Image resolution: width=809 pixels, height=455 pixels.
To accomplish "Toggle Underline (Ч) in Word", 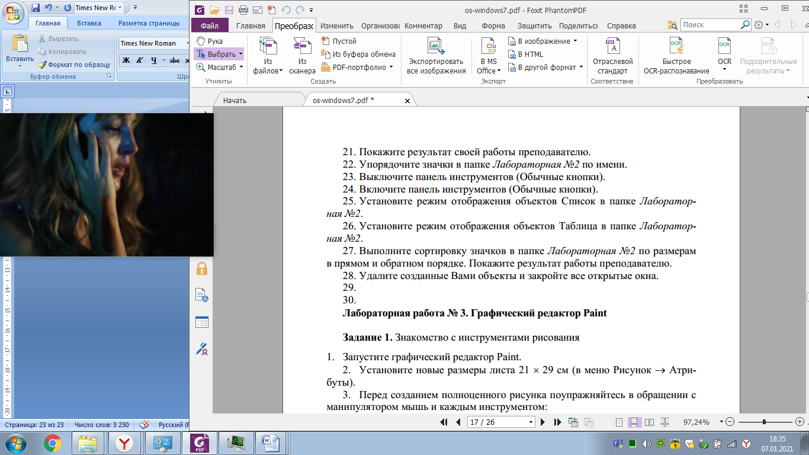I will (x=154, y=60).
